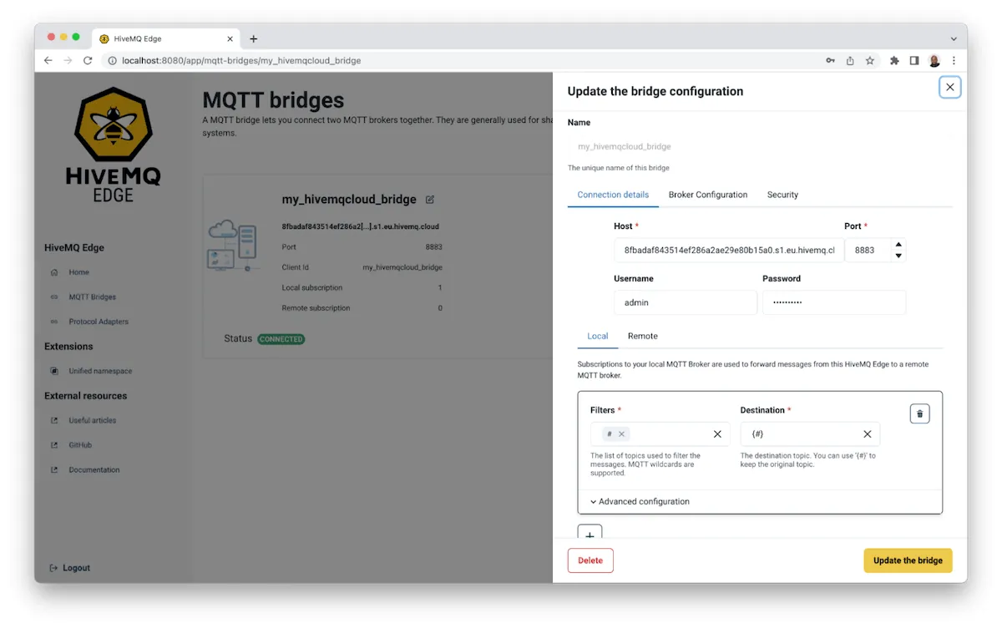Click the Local subscription row in card
1002x629 pixels.
tap(362, 287)
